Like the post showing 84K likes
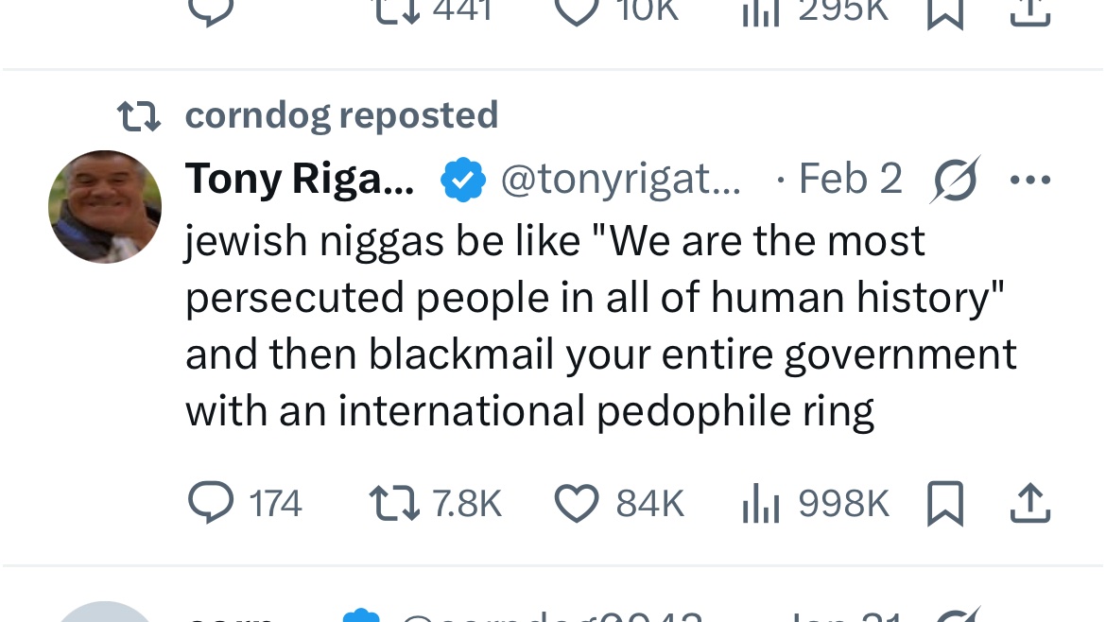1106x622 pixels. point(576,503)
